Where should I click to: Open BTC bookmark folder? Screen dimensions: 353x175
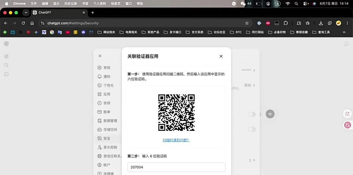tap(236, 32)
